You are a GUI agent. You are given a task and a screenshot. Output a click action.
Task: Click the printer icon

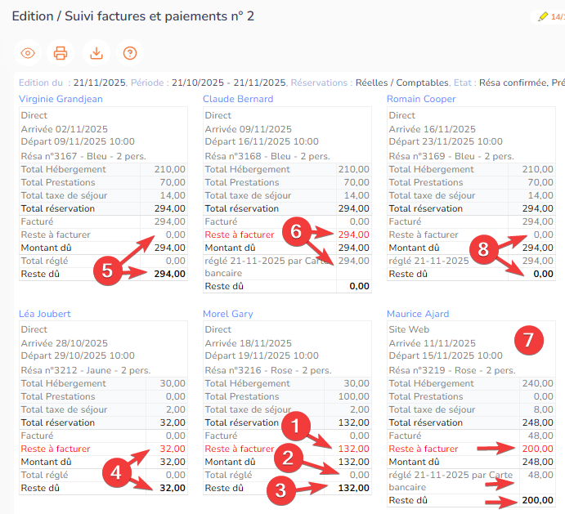(61, 53)
